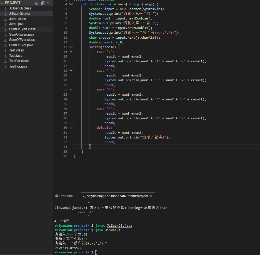
Task: Select the shiyanlou terminal tab
Action: click(117, 196)
